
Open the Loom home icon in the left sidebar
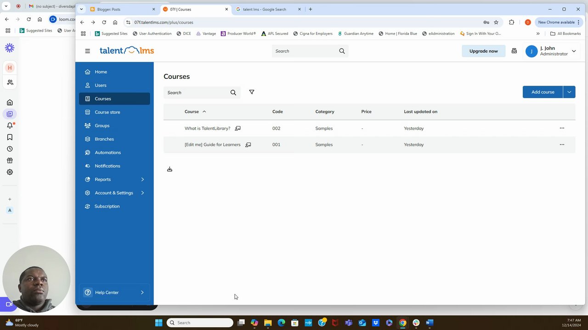coord(10,103)
